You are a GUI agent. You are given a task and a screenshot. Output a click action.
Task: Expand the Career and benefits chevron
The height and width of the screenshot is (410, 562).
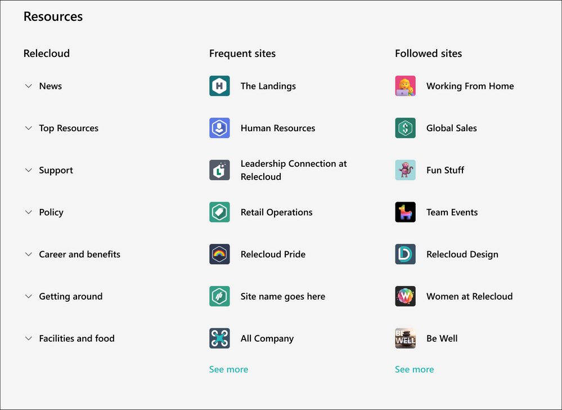[x=29, y=255]
